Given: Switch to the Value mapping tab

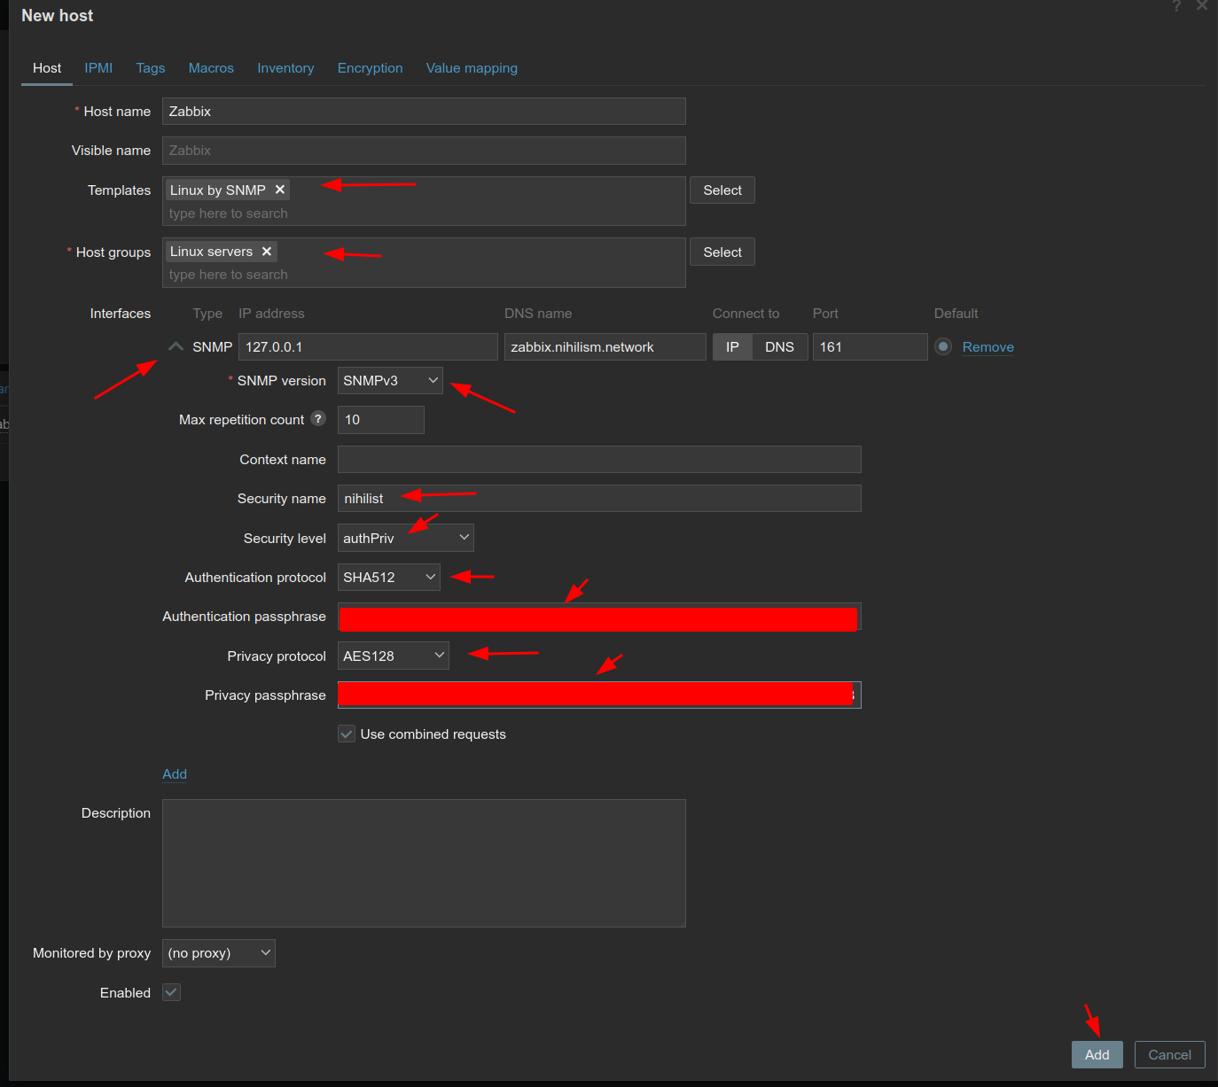Looking at the screenshot, I should pyautogui.click(x=472, y=68).
